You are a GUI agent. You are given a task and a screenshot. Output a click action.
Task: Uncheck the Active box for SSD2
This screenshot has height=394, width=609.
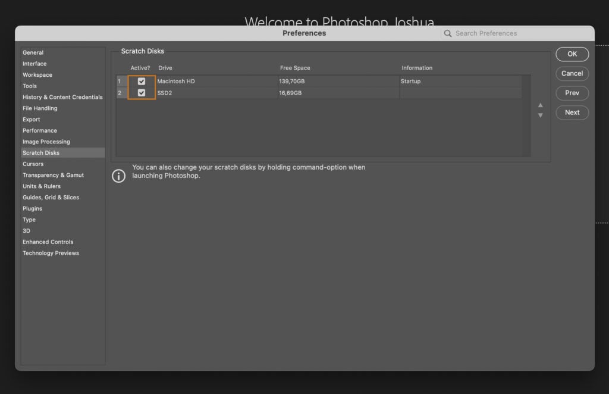tap(141, 92)
